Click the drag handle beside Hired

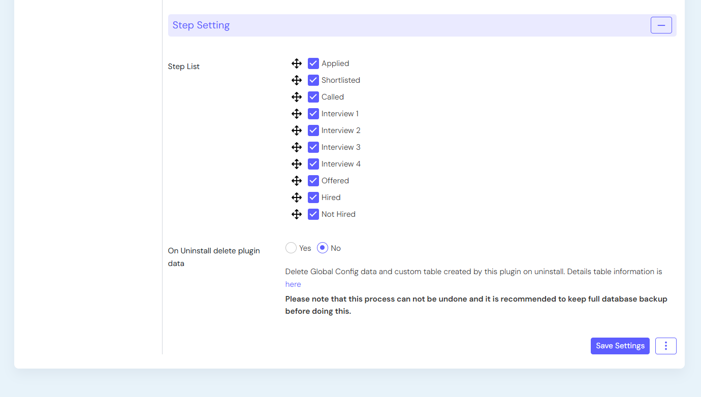[x=297, y=197]
